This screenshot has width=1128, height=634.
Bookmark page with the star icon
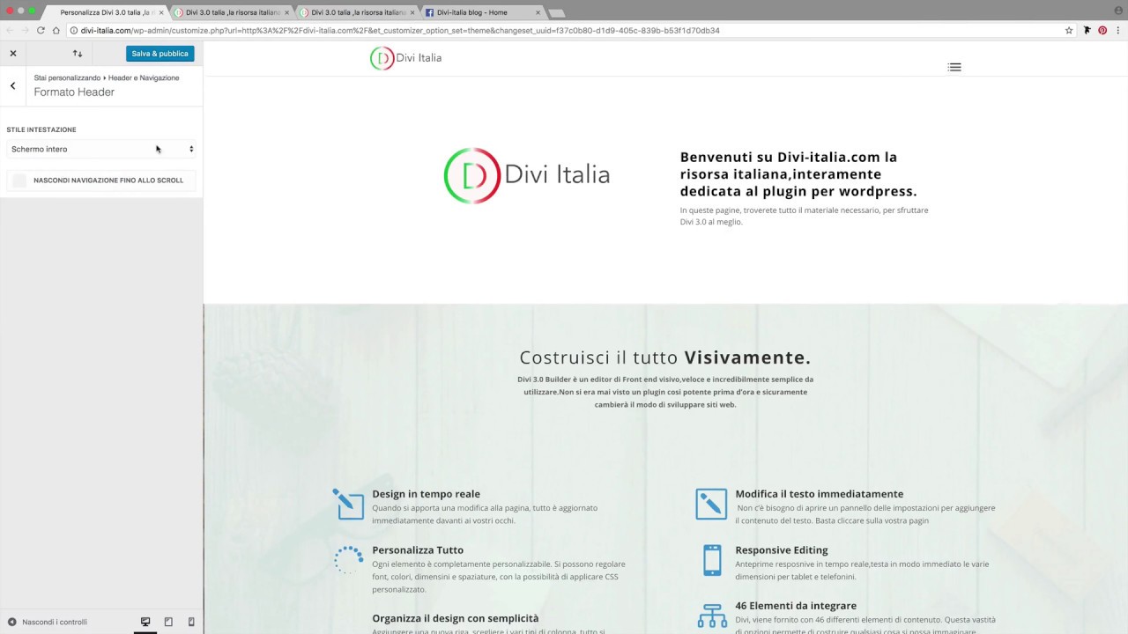1069,30
